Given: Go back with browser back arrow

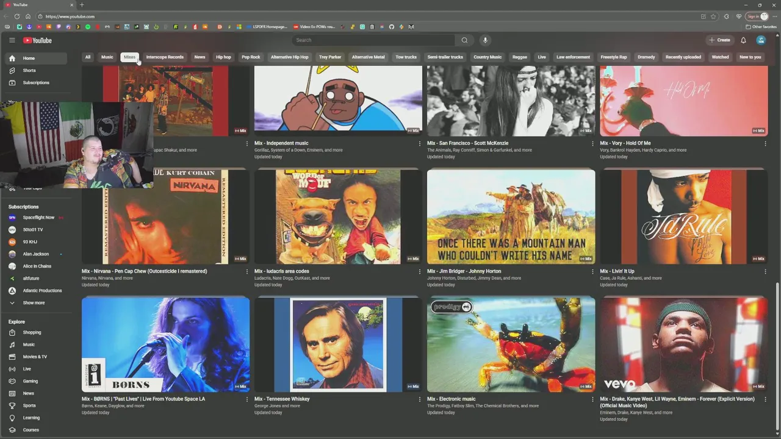Looking at the screenshot, I should tap(7, 16).
